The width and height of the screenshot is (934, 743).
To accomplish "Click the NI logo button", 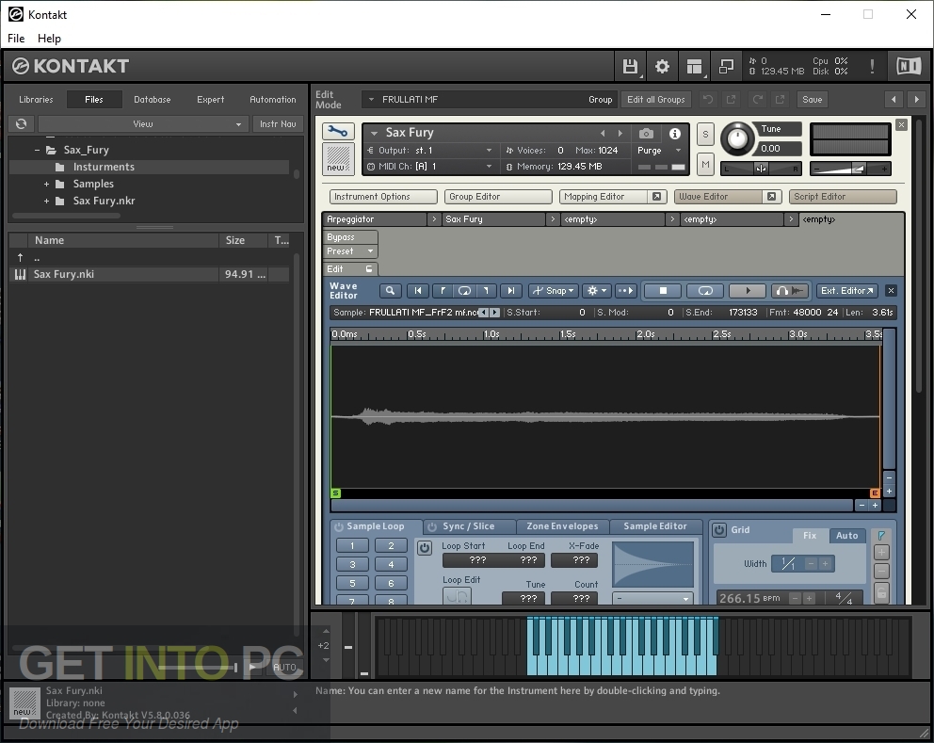I will coord(909,66).
